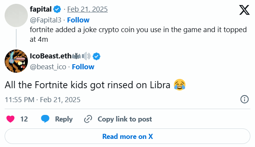Image resolution: width=255 pixels, height=147 pixels.
Task: Open IcoBeast.eth's tiger avatar picture
Action: 16,61
